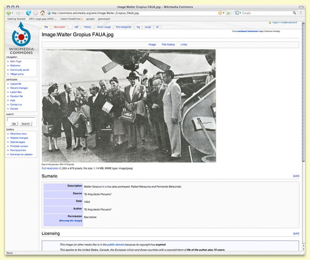
Task: Open the Latest Headlines bookmark feed
Action: [x=71, y=19]
